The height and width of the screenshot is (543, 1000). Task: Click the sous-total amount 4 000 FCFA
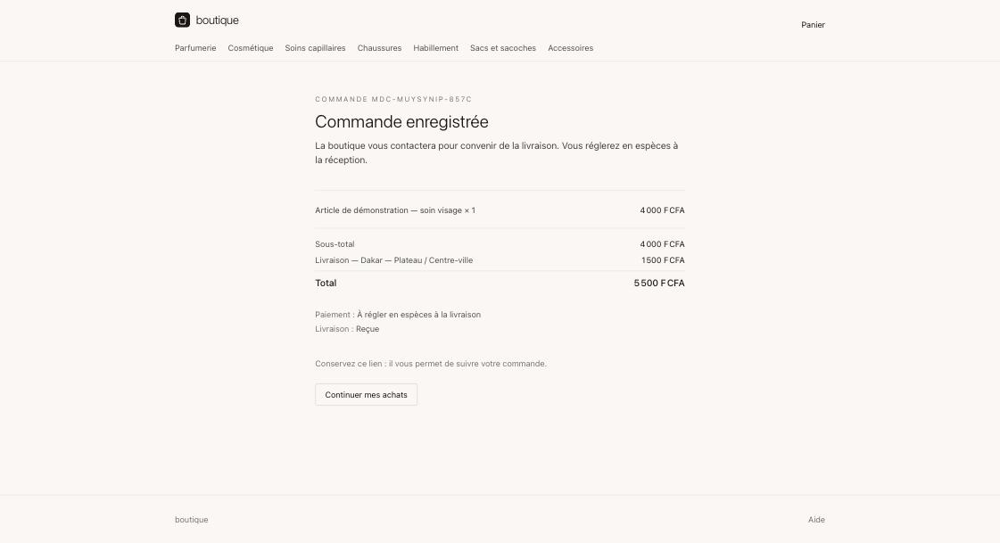(662, 244)
